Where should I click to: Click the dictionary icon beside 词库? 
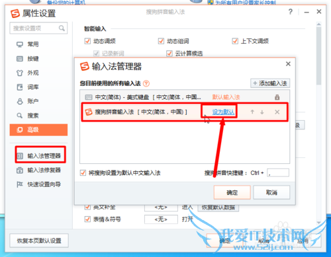[x=20, y=87]
